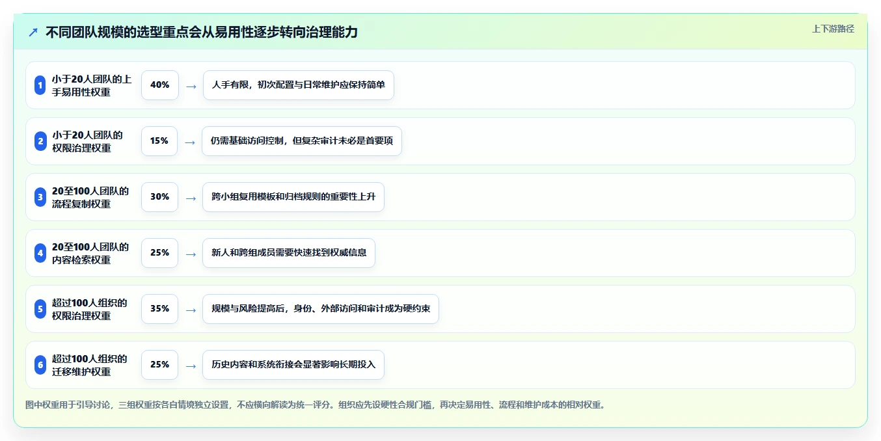This screenshot has width=881, height=441.
Task: Click the 35% weight pill
Action: [160, 309]
